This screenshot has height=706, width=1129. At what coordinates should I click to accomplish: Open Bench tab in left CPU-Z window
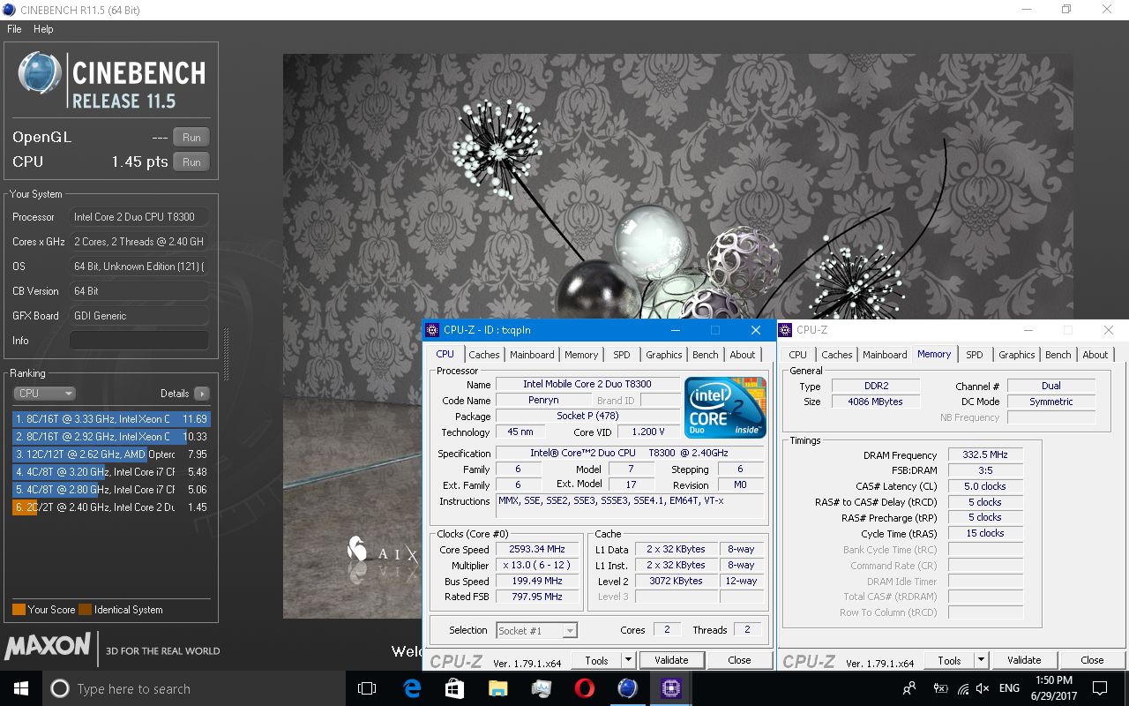pyautogui.click(x=706, y=355)
